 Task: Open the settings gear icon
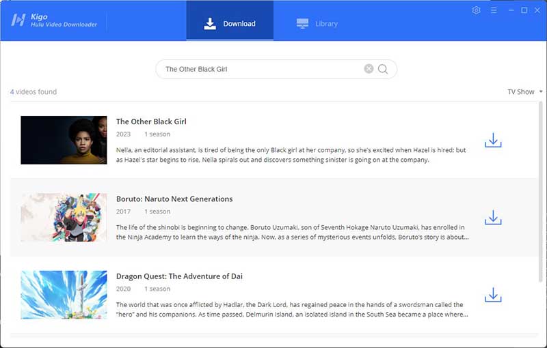tap(476, 10)
